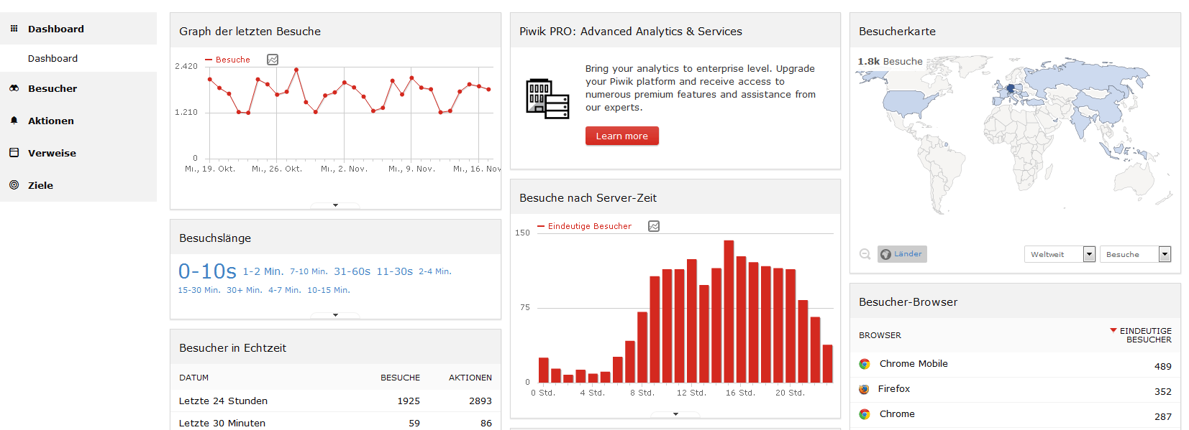Screen dimensions: 1189x430
Task: Click the BESUCHE column header in Echtzeit
Action: (401, 378)
